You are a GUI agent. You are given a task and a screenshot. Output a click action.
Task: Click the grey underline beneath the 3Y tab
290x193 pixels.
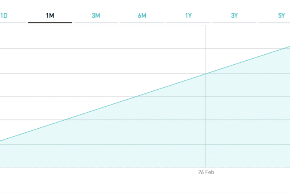[x=234, y=23]
